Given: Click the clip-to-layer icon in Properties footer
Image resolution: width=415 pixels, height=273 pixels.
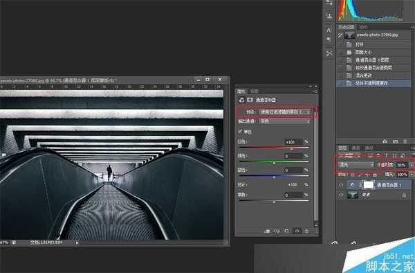Looking at the screenshot, I should coord(267,231).
